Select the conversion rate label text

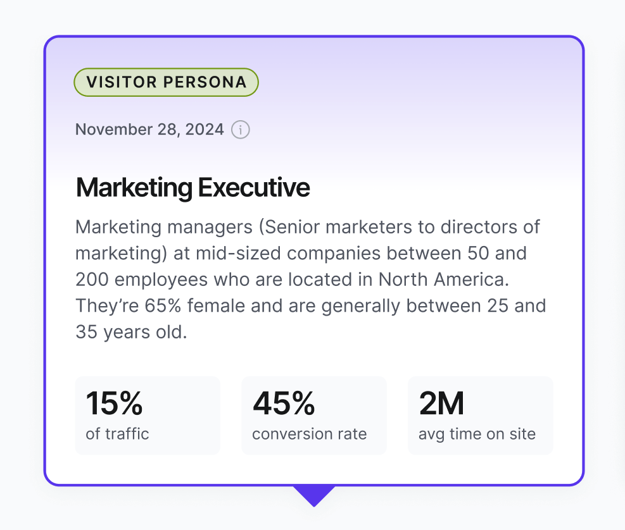309,434
